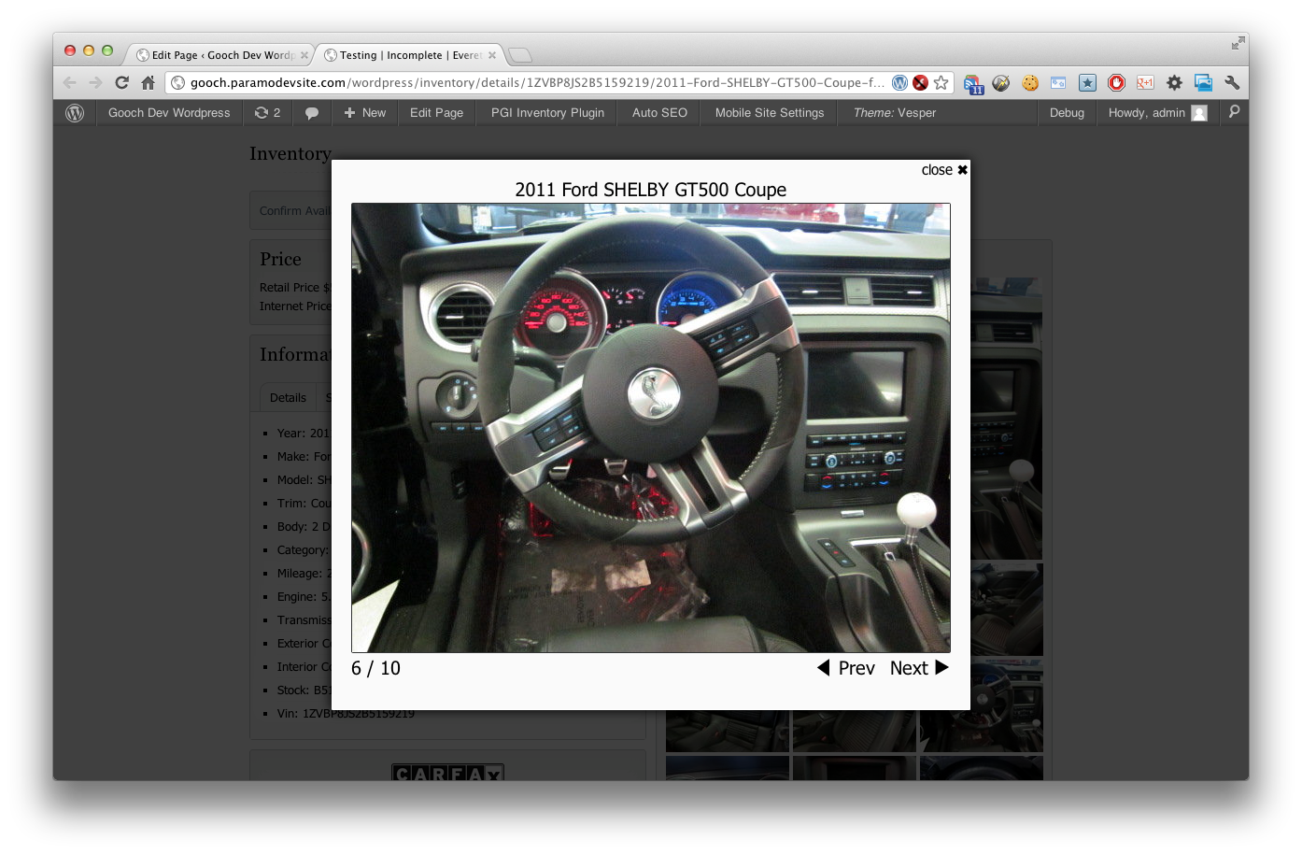
Task: Open Mobile Site Settings
Action: pyautogui.click(x=770, y=113)
